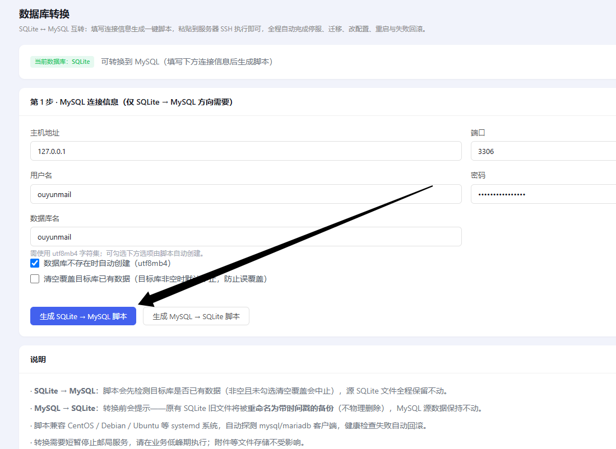The image size is (616, 449).
Task: Click the 端口 field label
Action: click(x=478, y=133)
